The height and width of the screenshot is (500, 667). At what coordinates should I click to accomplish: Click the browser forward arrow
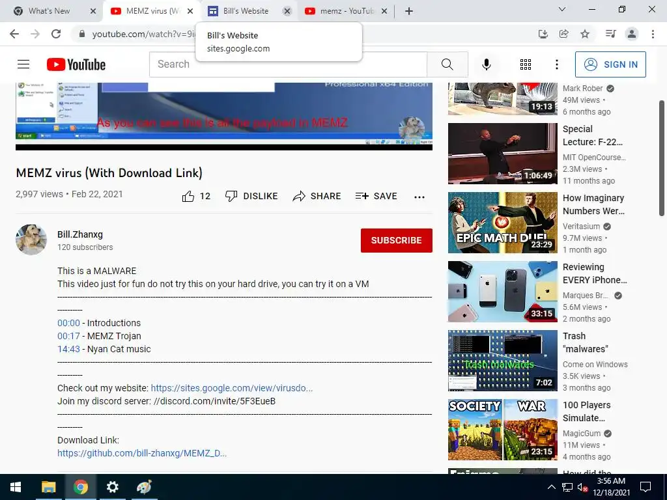point(35,34)
